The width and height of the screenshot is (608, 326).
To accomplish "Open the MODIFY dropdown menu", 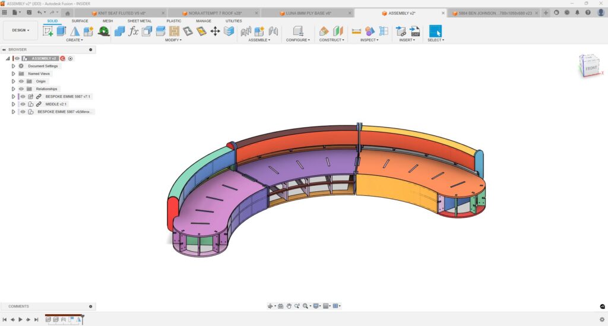I will 173,40.
